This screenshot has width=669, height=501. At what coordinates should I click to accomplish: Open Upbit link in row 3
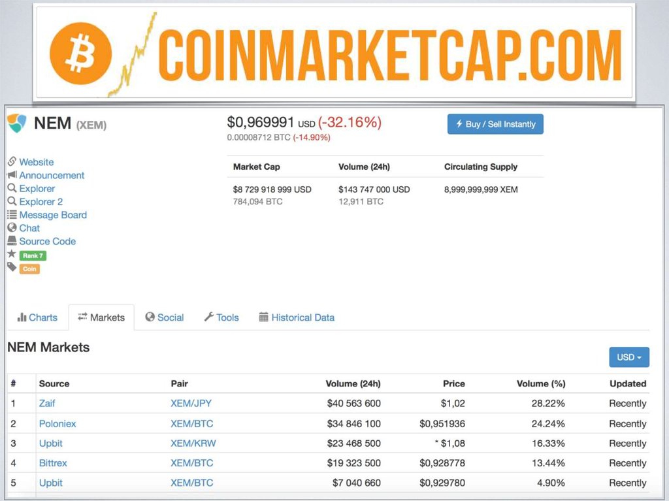pyautogui.click(x=51, y=444)
